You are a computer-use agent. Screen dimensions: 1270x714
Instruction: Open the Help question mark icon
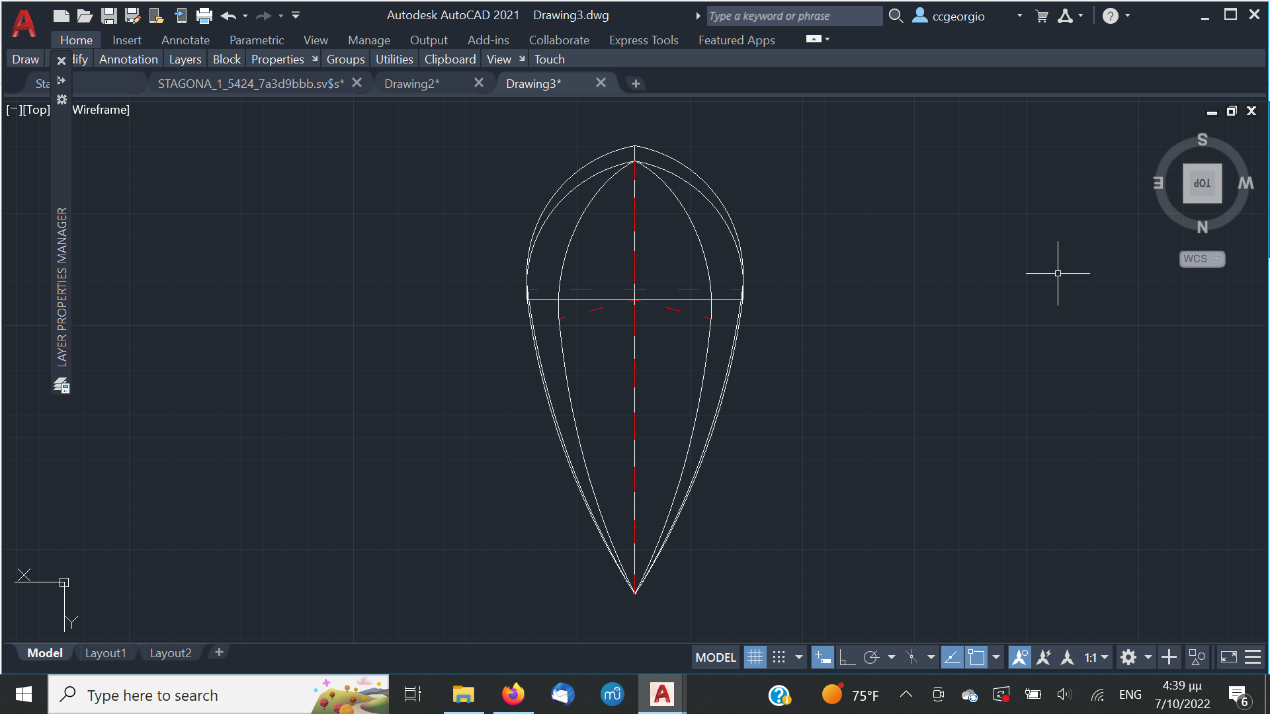[x=1111, y=16]
